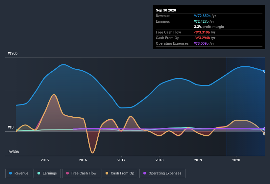
Task: Hide the Operating Expenses series
Action: (x=162, y=173)
